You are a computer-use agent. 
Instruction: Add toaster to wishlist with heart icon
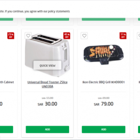click(28, 36)
